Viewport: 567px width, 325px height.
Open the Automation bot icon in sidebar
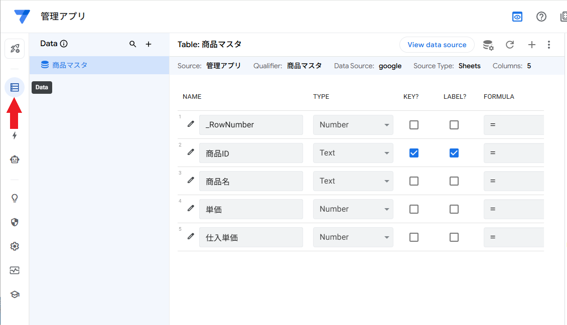pyautogui.click(x=15, y=159)
